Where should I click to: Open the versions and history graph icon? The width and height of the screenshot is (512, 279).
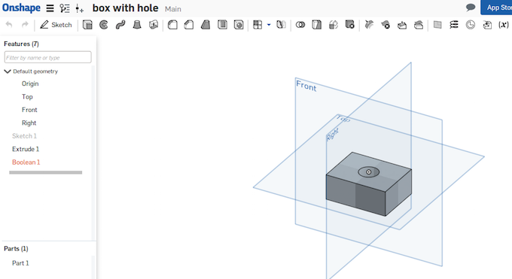65,8
